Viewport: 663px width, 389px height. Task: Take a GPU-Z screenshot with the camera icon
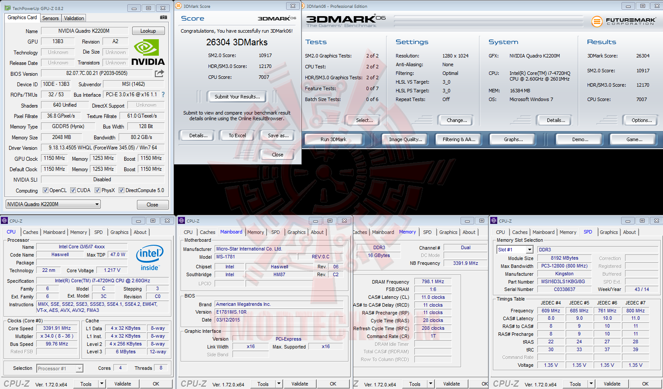click(164, 17)
